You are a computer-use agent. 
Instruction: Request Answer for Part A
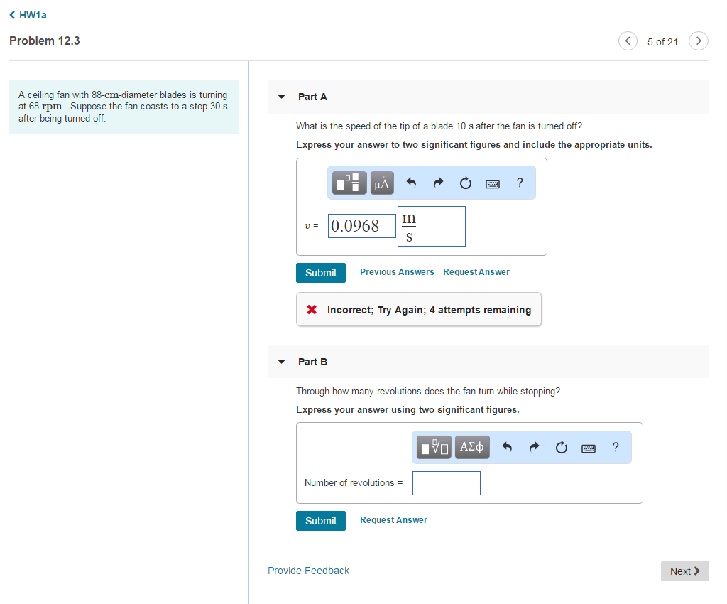click(476, 272)
